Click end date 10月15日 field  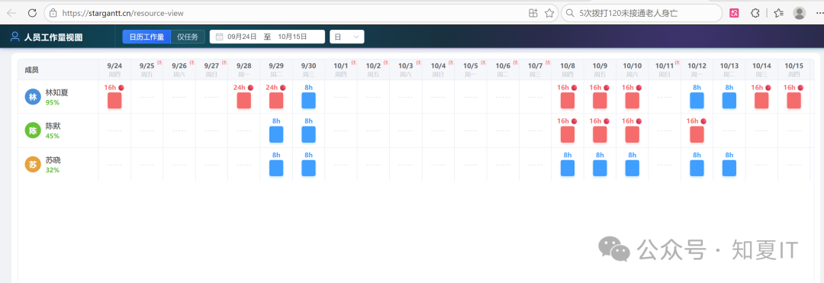(293, 37)
